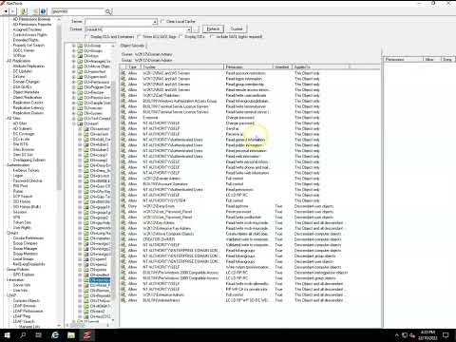Click the ACE icon on Cert Publishers row
The height and width of the screenshot is (342, 456).
point(123,95)
